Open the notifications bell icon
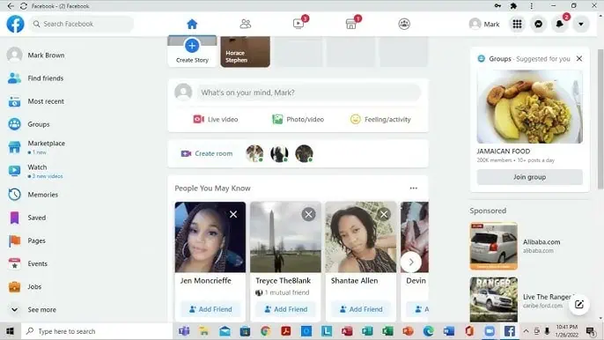The height and width of the screenshot is (340, 604). pyautogui.click(x=560, y=24)
